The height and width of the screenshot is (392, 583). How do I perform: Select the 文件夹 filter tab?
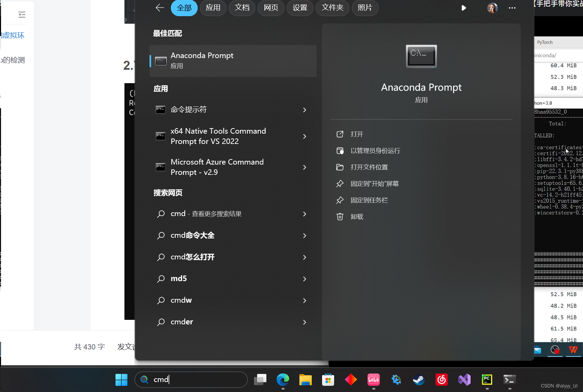pos(332,8)
